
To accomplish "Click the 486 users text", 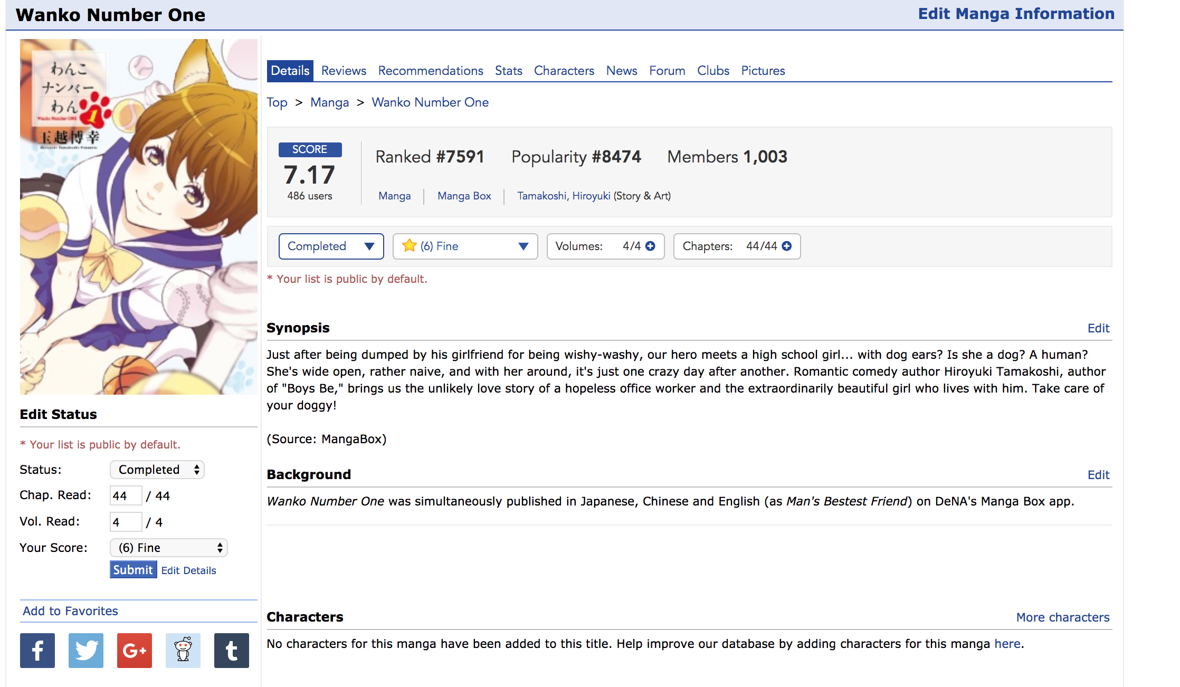I will 310,196.
